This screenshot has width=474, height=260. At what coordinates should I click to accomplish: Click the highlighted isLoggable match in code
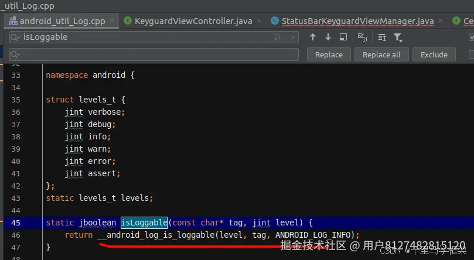coord(144,223)
